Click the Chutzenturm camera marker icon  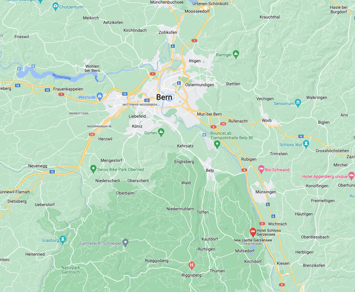tap(55, 7)
